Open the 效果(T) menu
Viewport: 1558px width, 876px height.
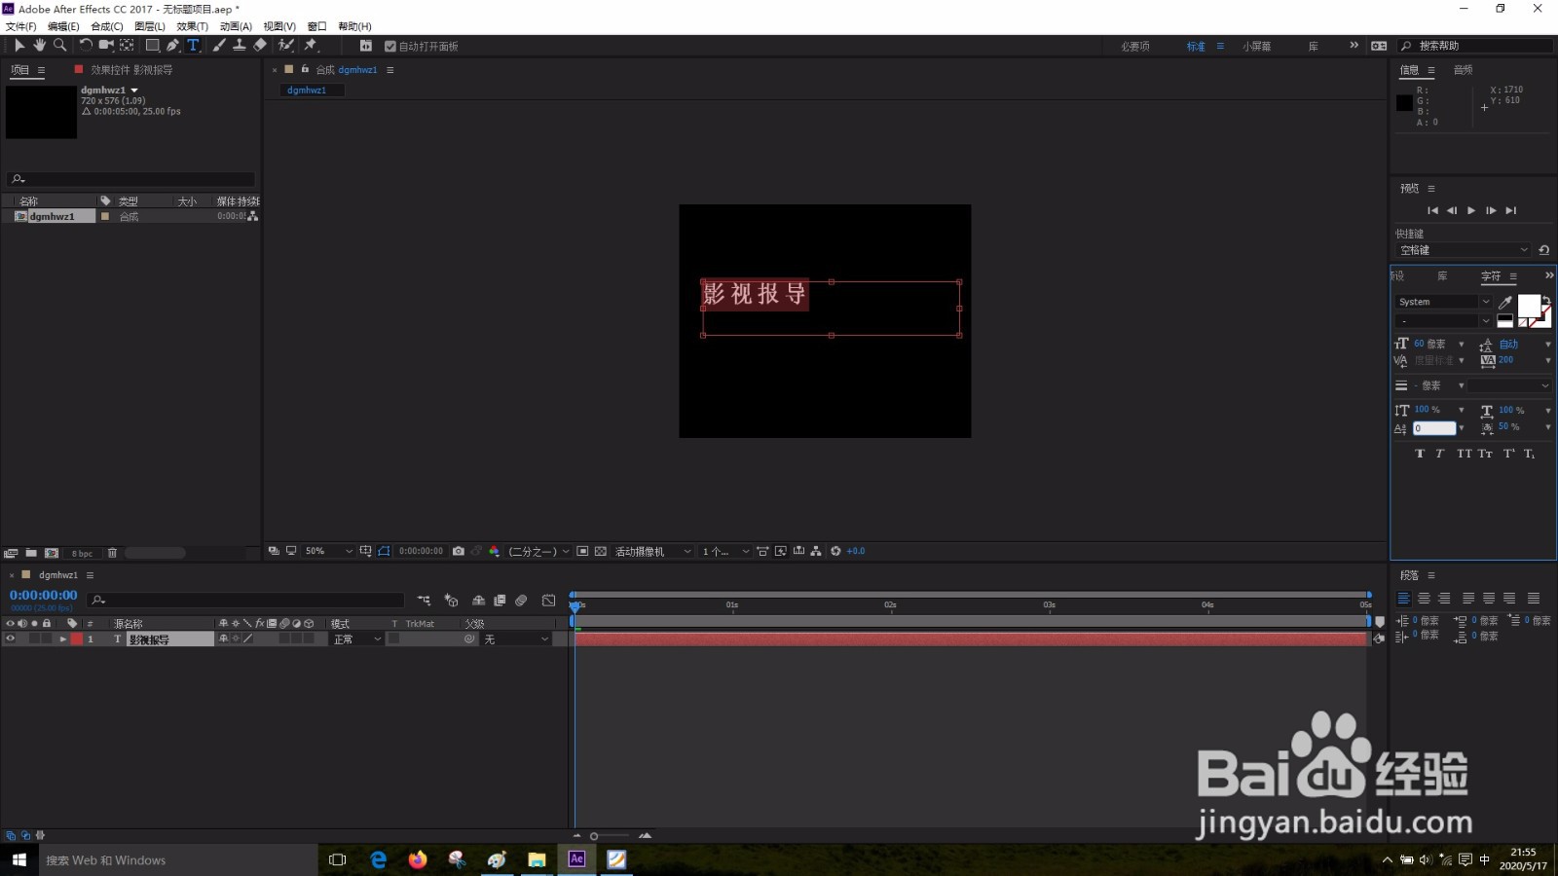click(192, 26)
